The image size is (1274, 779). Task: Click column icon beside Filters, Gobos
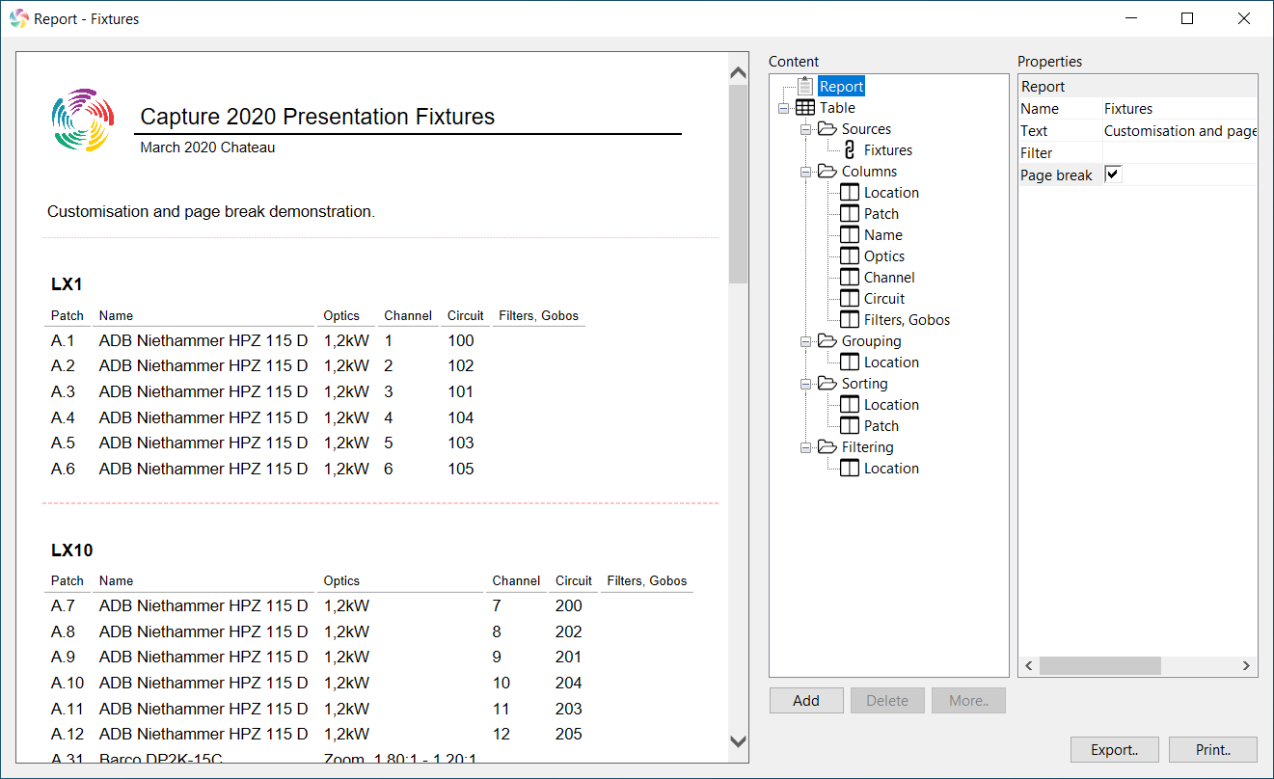point(850,320)
